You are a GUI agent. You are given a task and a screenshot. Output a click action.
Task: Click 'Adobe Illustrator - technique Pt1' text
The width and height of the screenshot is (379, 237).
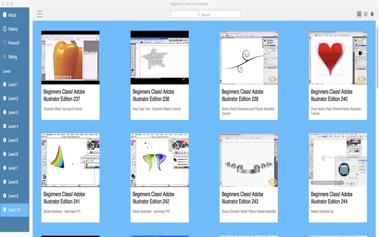[62, 211]
